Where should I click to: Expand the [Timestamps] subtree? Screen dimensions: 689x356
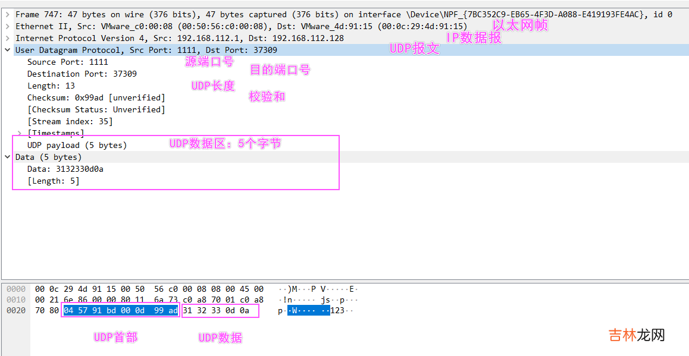pos(20,133)
